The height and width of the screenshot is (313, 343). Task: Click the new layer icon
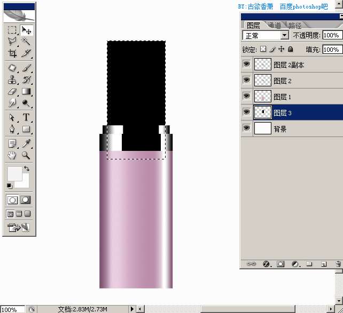click(324, 264)
